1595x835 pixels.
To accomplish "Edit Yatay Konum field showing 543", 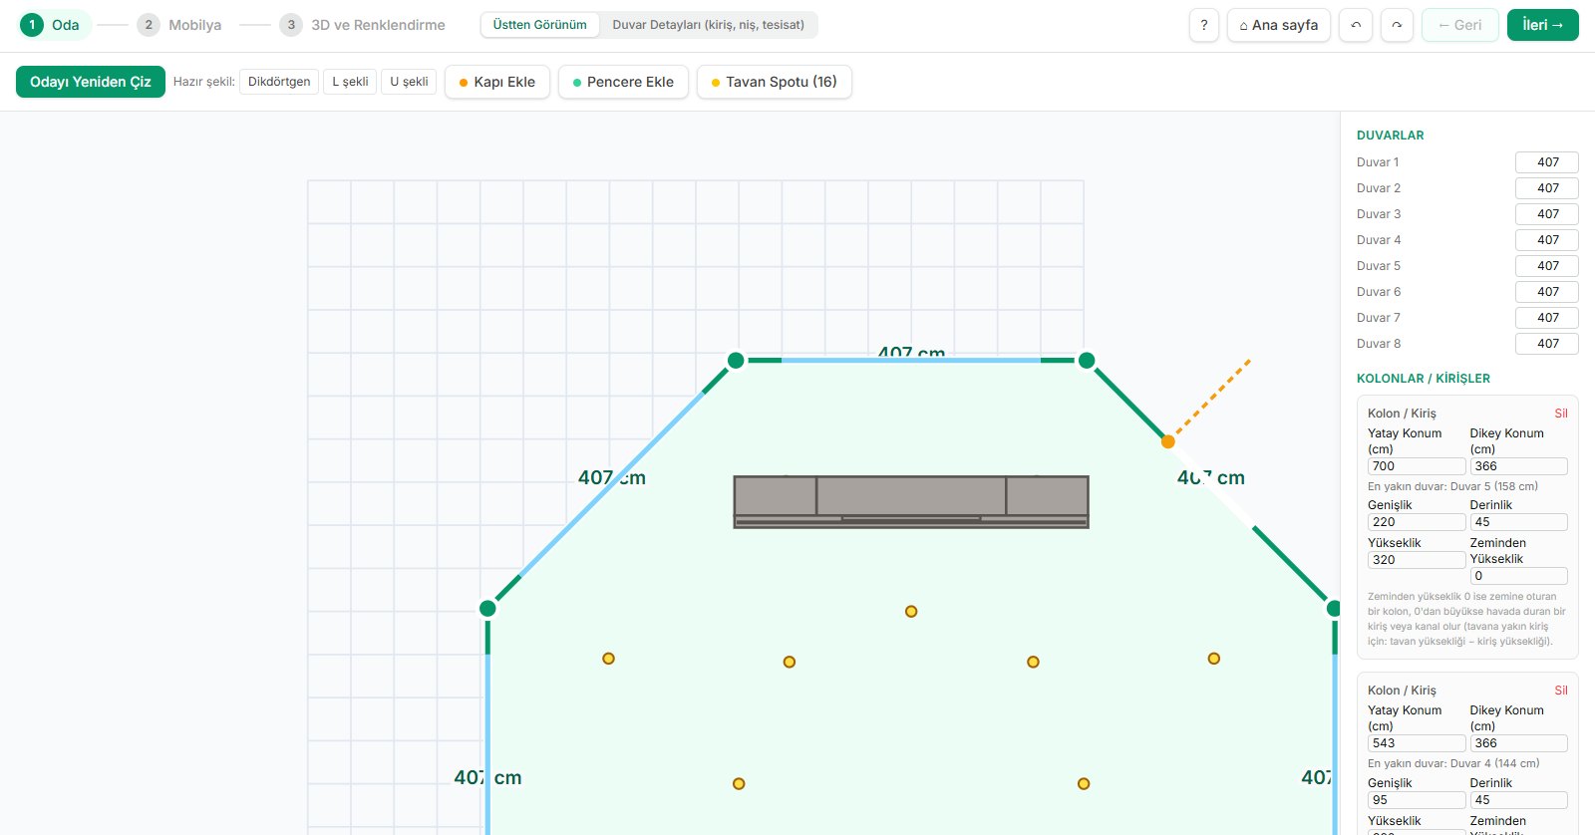I will click(1417, 743).
